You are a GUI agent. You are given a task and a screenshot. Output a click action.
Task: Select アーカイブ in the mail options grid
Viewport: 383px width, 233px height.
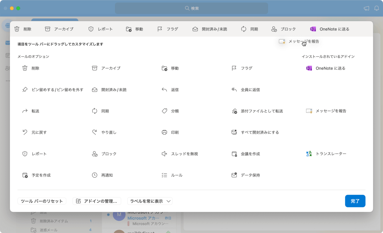[106, 68]
